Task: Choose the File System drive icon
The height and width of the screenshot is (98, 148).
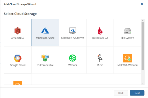Action: (127, 31)
